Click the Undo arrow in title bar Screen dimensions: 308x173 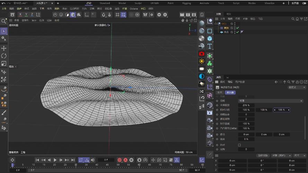[3, 3]
